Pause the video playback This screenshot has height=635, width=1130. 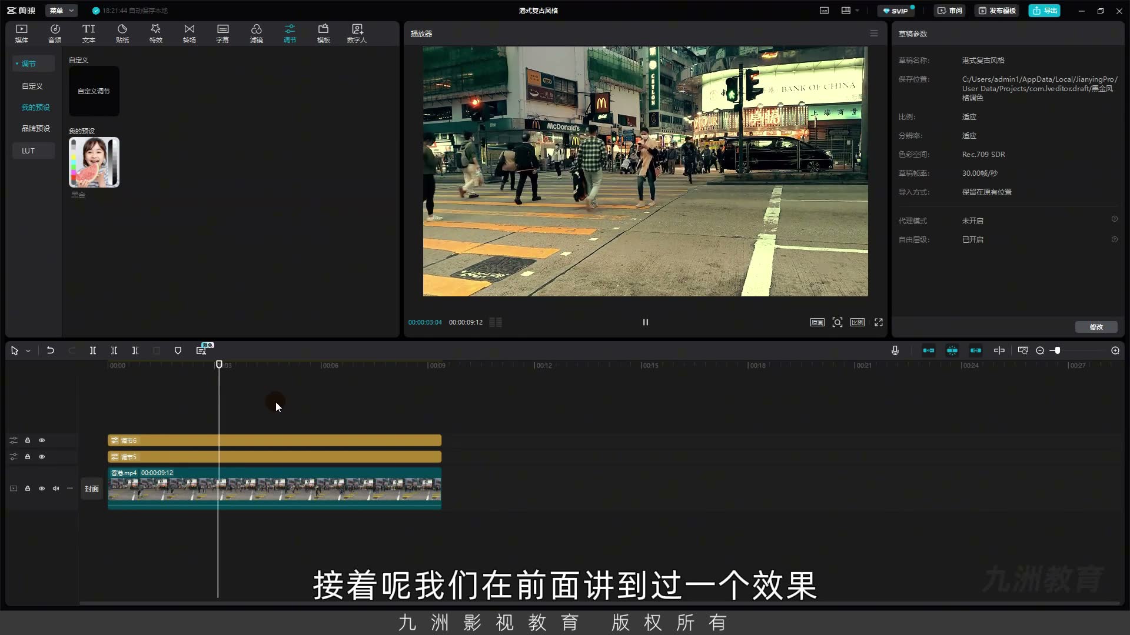645,322
